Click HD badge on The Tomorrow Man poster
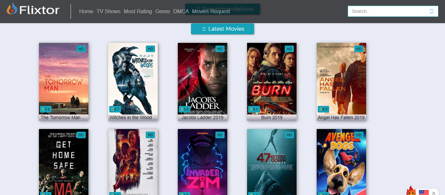445x195 pixels. (x=81, y=49)
